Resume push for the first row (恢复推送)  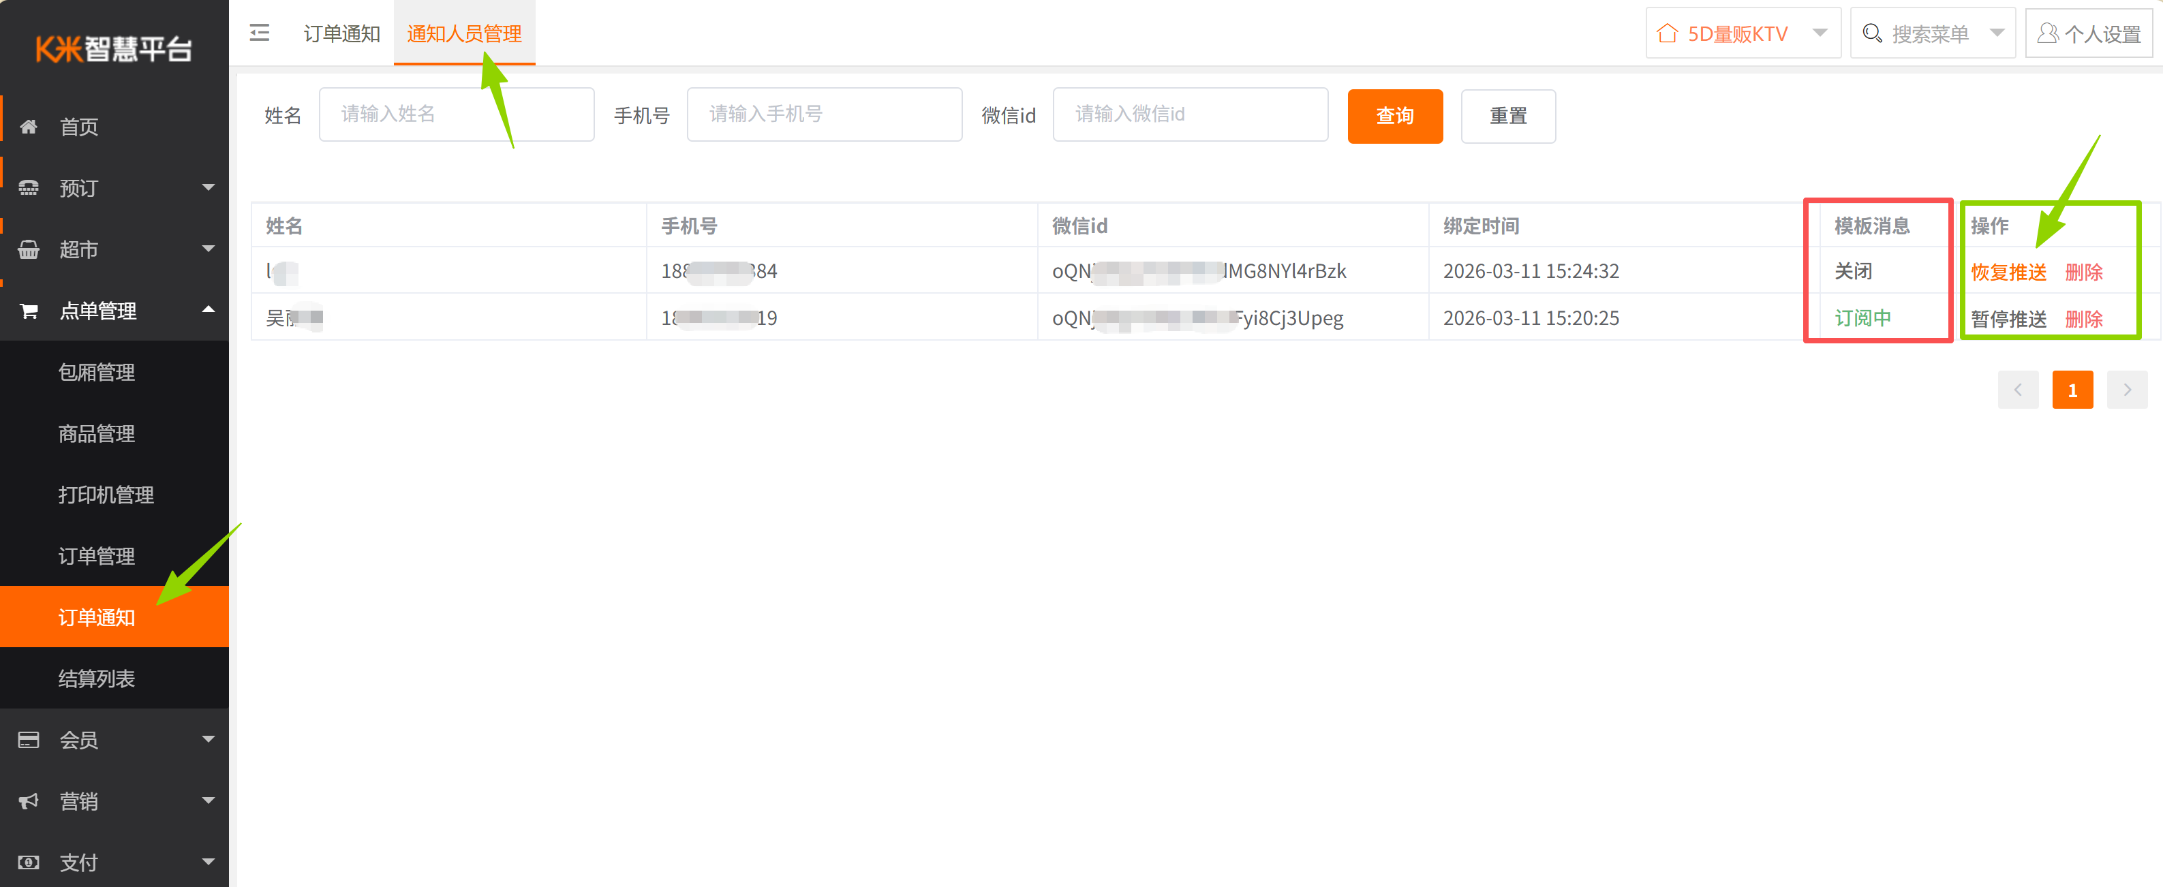(2008, 272)
